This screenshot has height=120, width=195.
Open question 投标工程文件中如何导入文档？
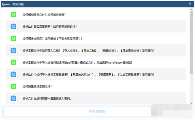click(x=88, y=51)
